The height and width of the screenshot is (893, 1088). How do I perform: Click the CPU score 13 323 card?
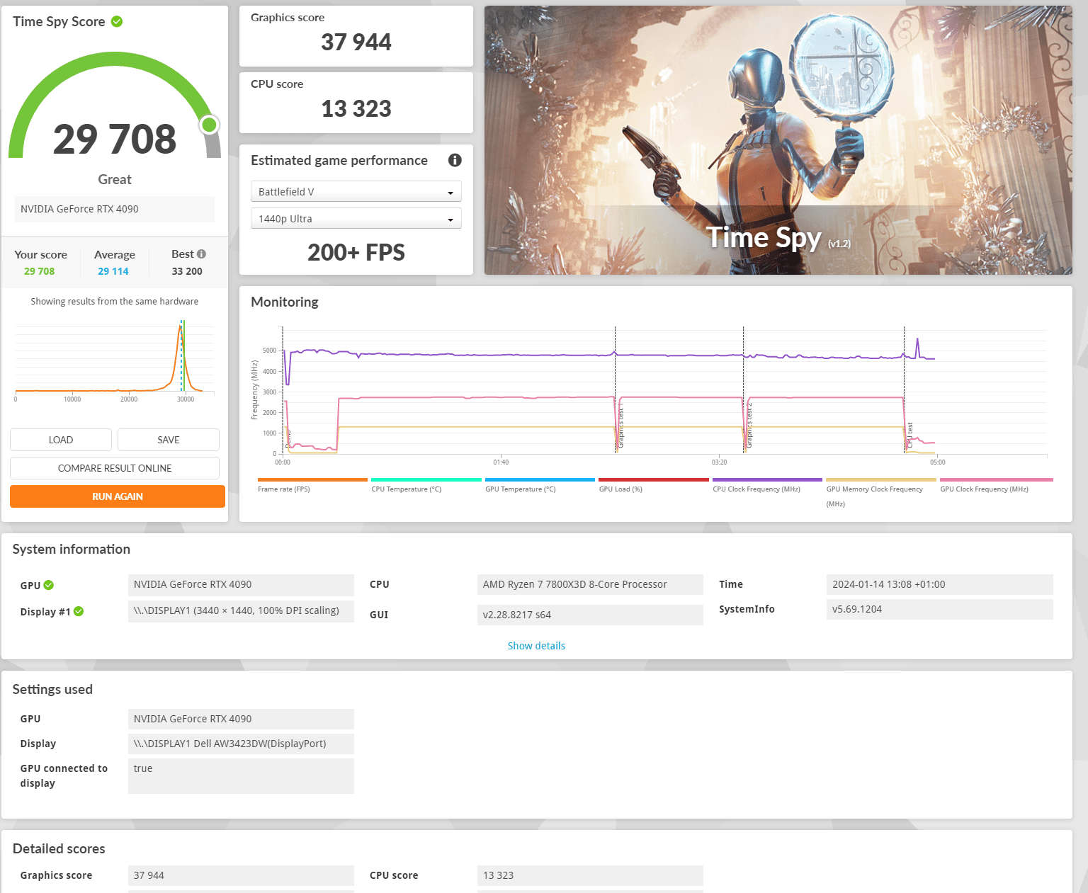356,103
